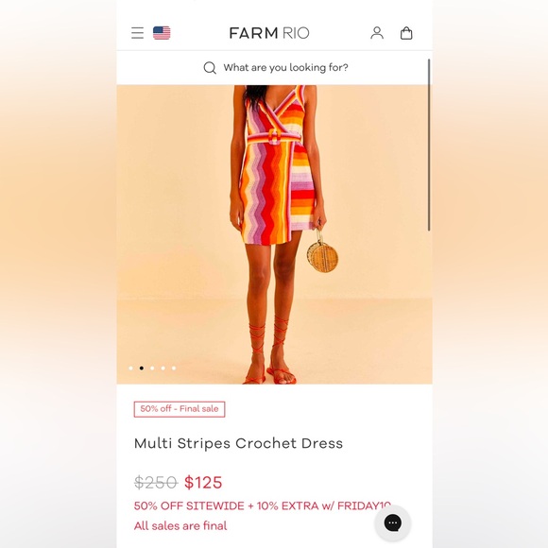Open the hamburger menu

pyautogui.click(x=137, y=33)
